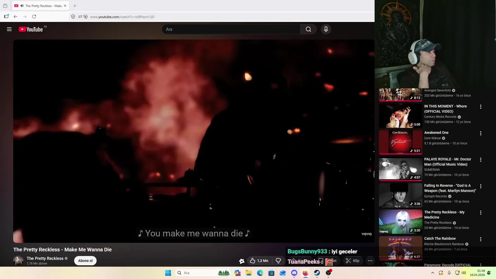The image size is (496, 279).
Task: Open Falling In Reverse God Is A Weapon thumbnail
Action: click(x=400, y=195)
